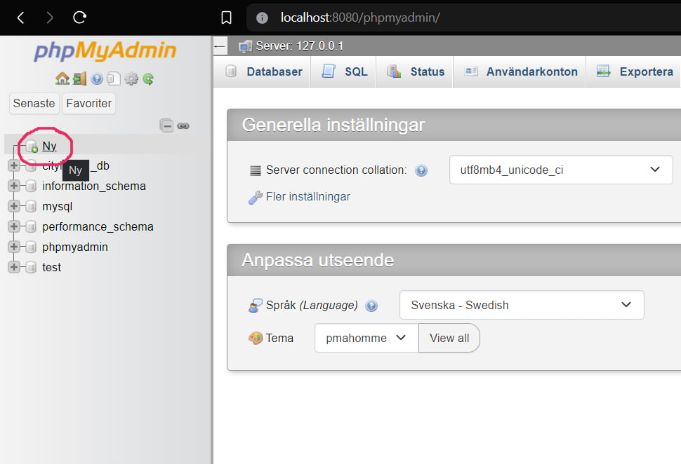Click the new database icon beside Ny

pyautogui.click(x=32, y=146)
